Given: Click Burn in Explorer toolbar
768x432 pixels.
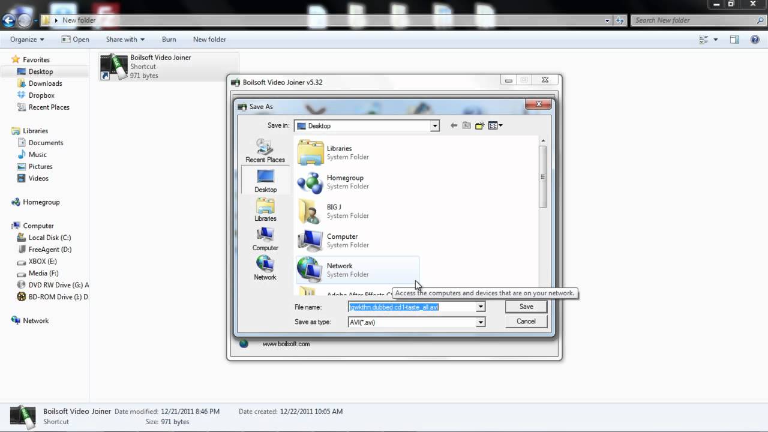Looking at the screenshot, I should click(x=169, y=40).
